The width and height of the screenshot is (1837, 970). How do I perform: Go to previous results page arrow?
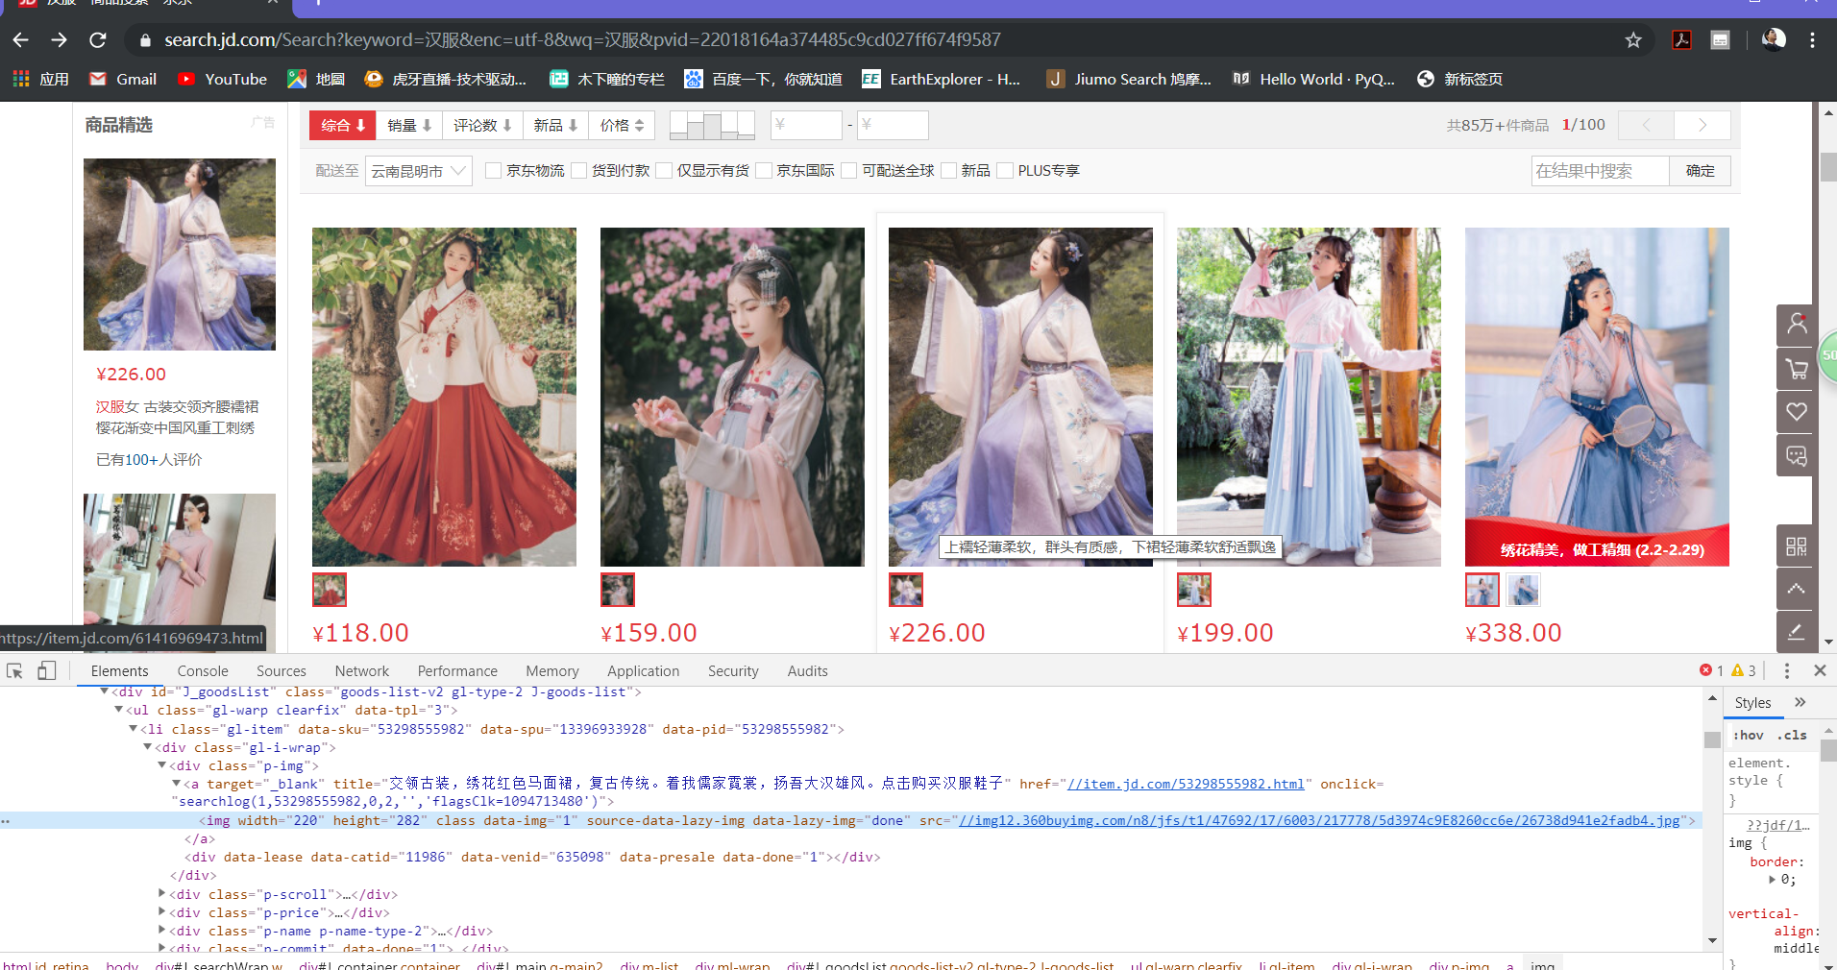pos(1646,125)
